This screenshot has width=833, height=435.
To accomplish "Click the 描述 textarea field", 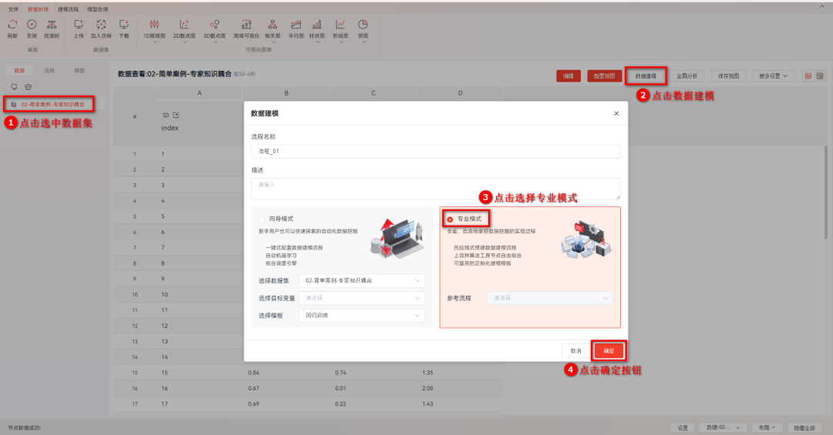I will coord(436,189).
